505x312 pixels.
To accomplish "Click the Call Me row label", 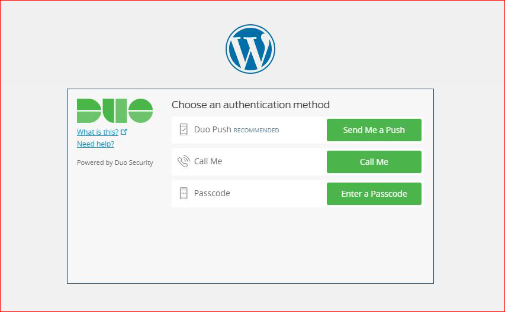I will [208, 161].
